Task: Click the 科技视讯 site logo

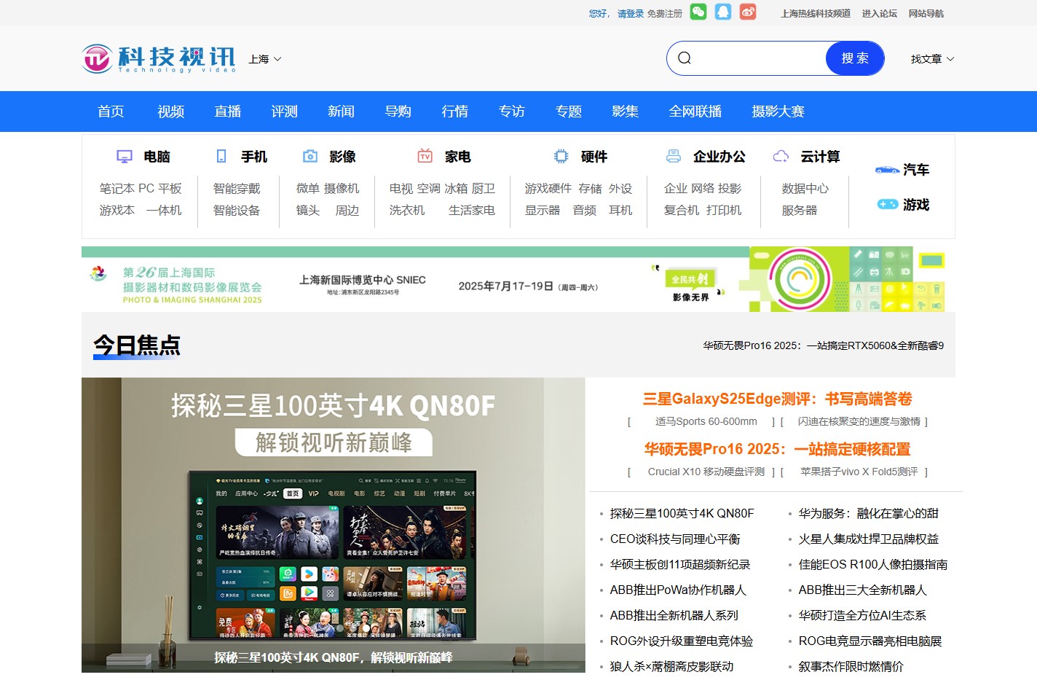Action: point(159,59)
